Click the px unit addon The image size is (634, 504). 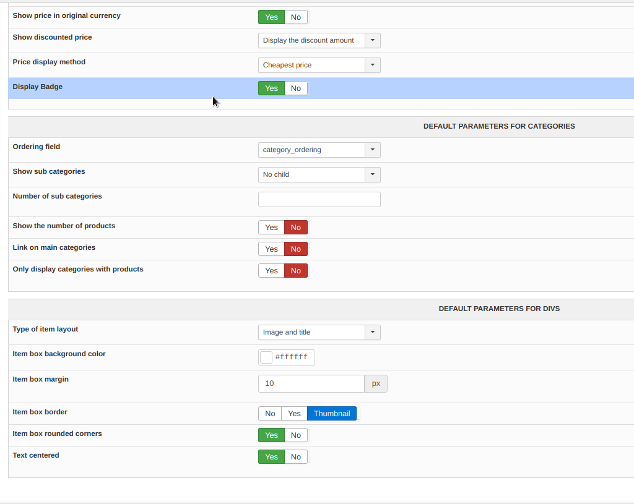pyautogui.click(x=376, y=383)
